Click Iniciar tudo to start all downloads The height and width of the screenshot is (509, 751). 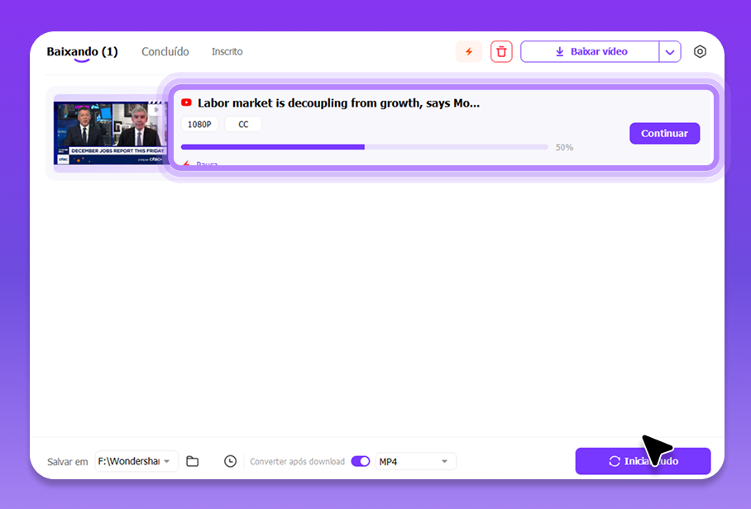pos(643,461)
